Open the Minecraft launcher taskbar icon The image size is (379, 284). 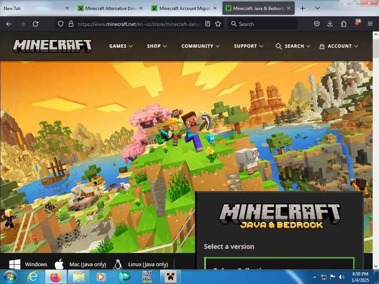pos(170,277)
